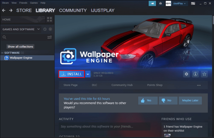This screenshot has height=138, width=214.
Task: Go to the STORE section
Action: (24, 10)
